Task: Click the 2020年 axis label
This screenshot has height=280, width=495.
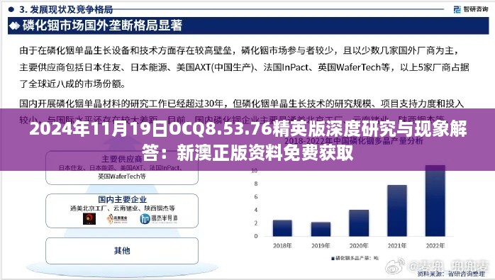Action: click(x=359, y=245)
